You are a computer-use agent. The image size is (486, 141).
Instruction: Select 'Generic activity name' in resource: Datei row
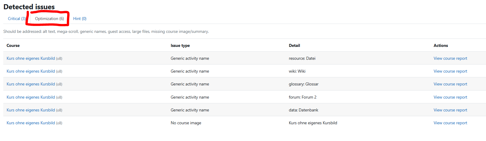tap(190, 58)
